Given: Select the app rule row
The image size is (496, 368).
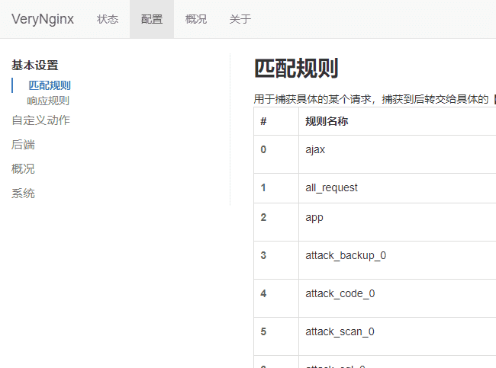Looking at the screenshot, I should pos(375,222).
